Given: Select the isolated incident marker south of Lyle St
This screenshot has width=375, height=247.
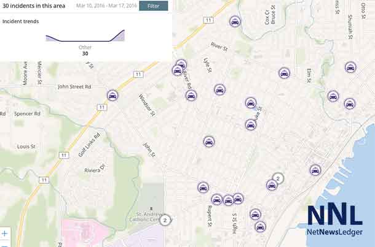Looking at the screenshot, I should click(x=209, y=142).
